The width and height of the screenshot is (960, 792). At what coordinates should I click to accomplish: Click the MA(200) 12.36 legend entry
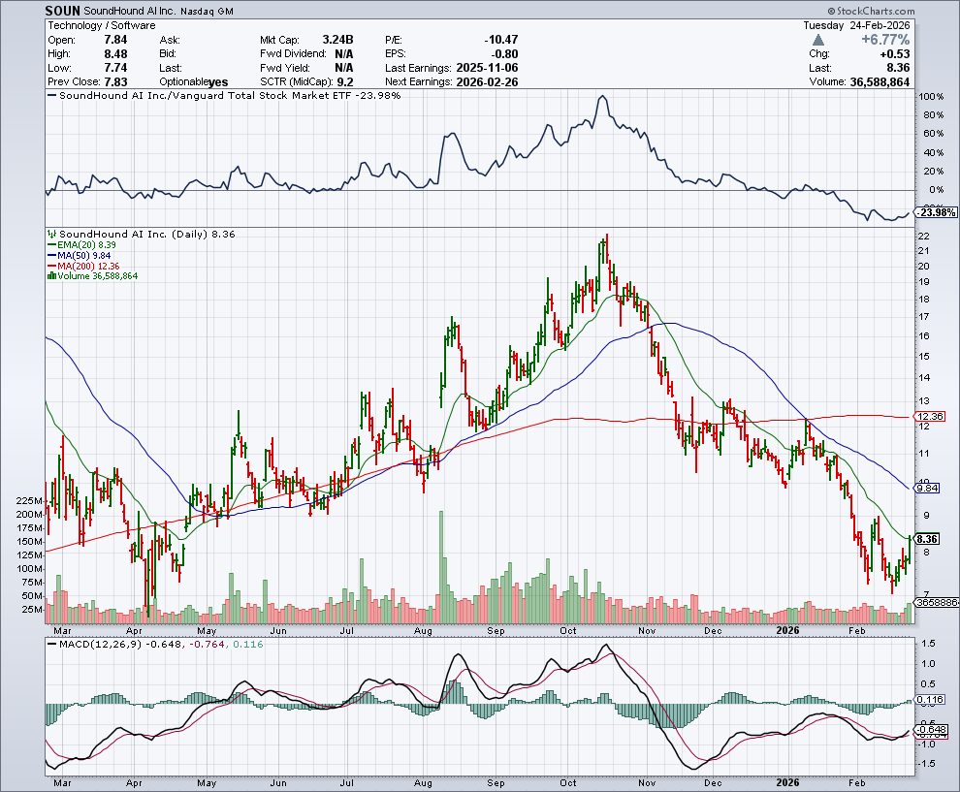83,266
